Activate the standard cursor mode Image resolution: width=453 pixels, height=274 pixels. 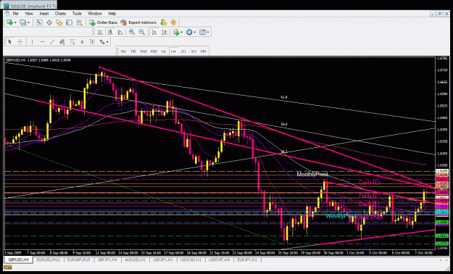click(x=10, y=42)
